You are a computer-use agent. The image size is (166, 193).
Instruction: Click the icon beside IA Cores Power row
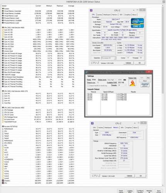3,119
